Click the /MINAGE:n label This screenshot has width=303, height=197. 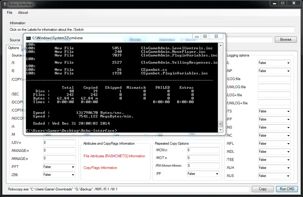point(19,159)
